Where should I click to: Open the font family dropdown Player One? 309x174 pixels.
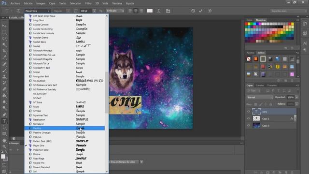click(x=37, y=11)
